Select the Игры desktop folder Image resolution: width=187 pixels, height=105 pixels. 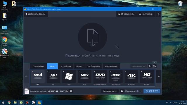click(x=14, y=5)
